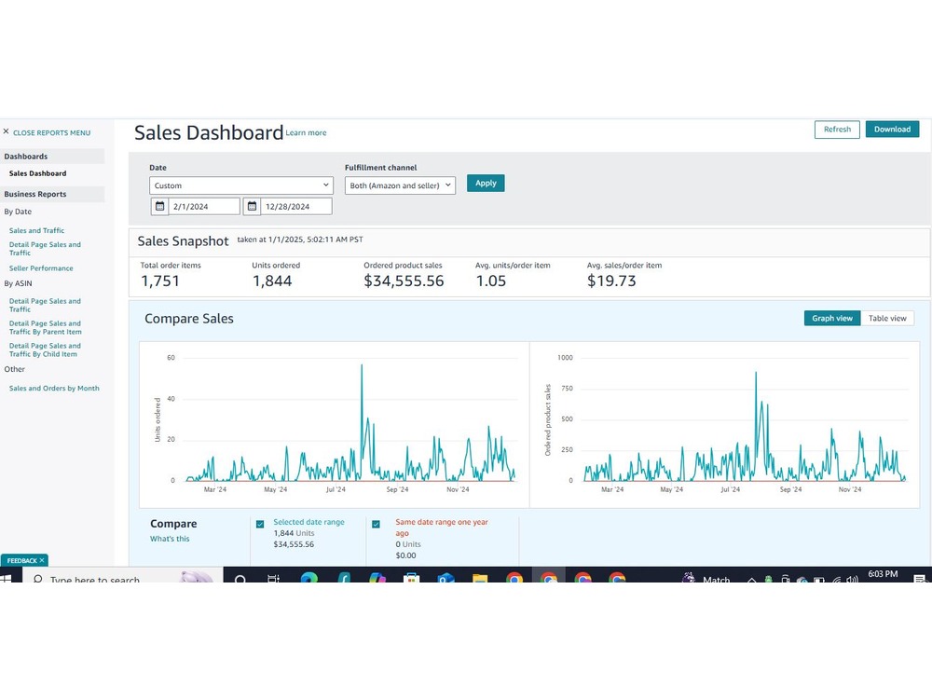Open File Explorer from the taskbar
The width and height of the screenshot is (932, 699).
[480, 577]
